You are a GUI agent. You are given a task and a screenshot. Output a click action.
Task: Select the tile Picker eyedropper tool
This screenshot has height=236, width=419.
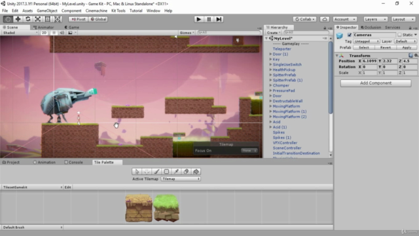click(176, 172)
